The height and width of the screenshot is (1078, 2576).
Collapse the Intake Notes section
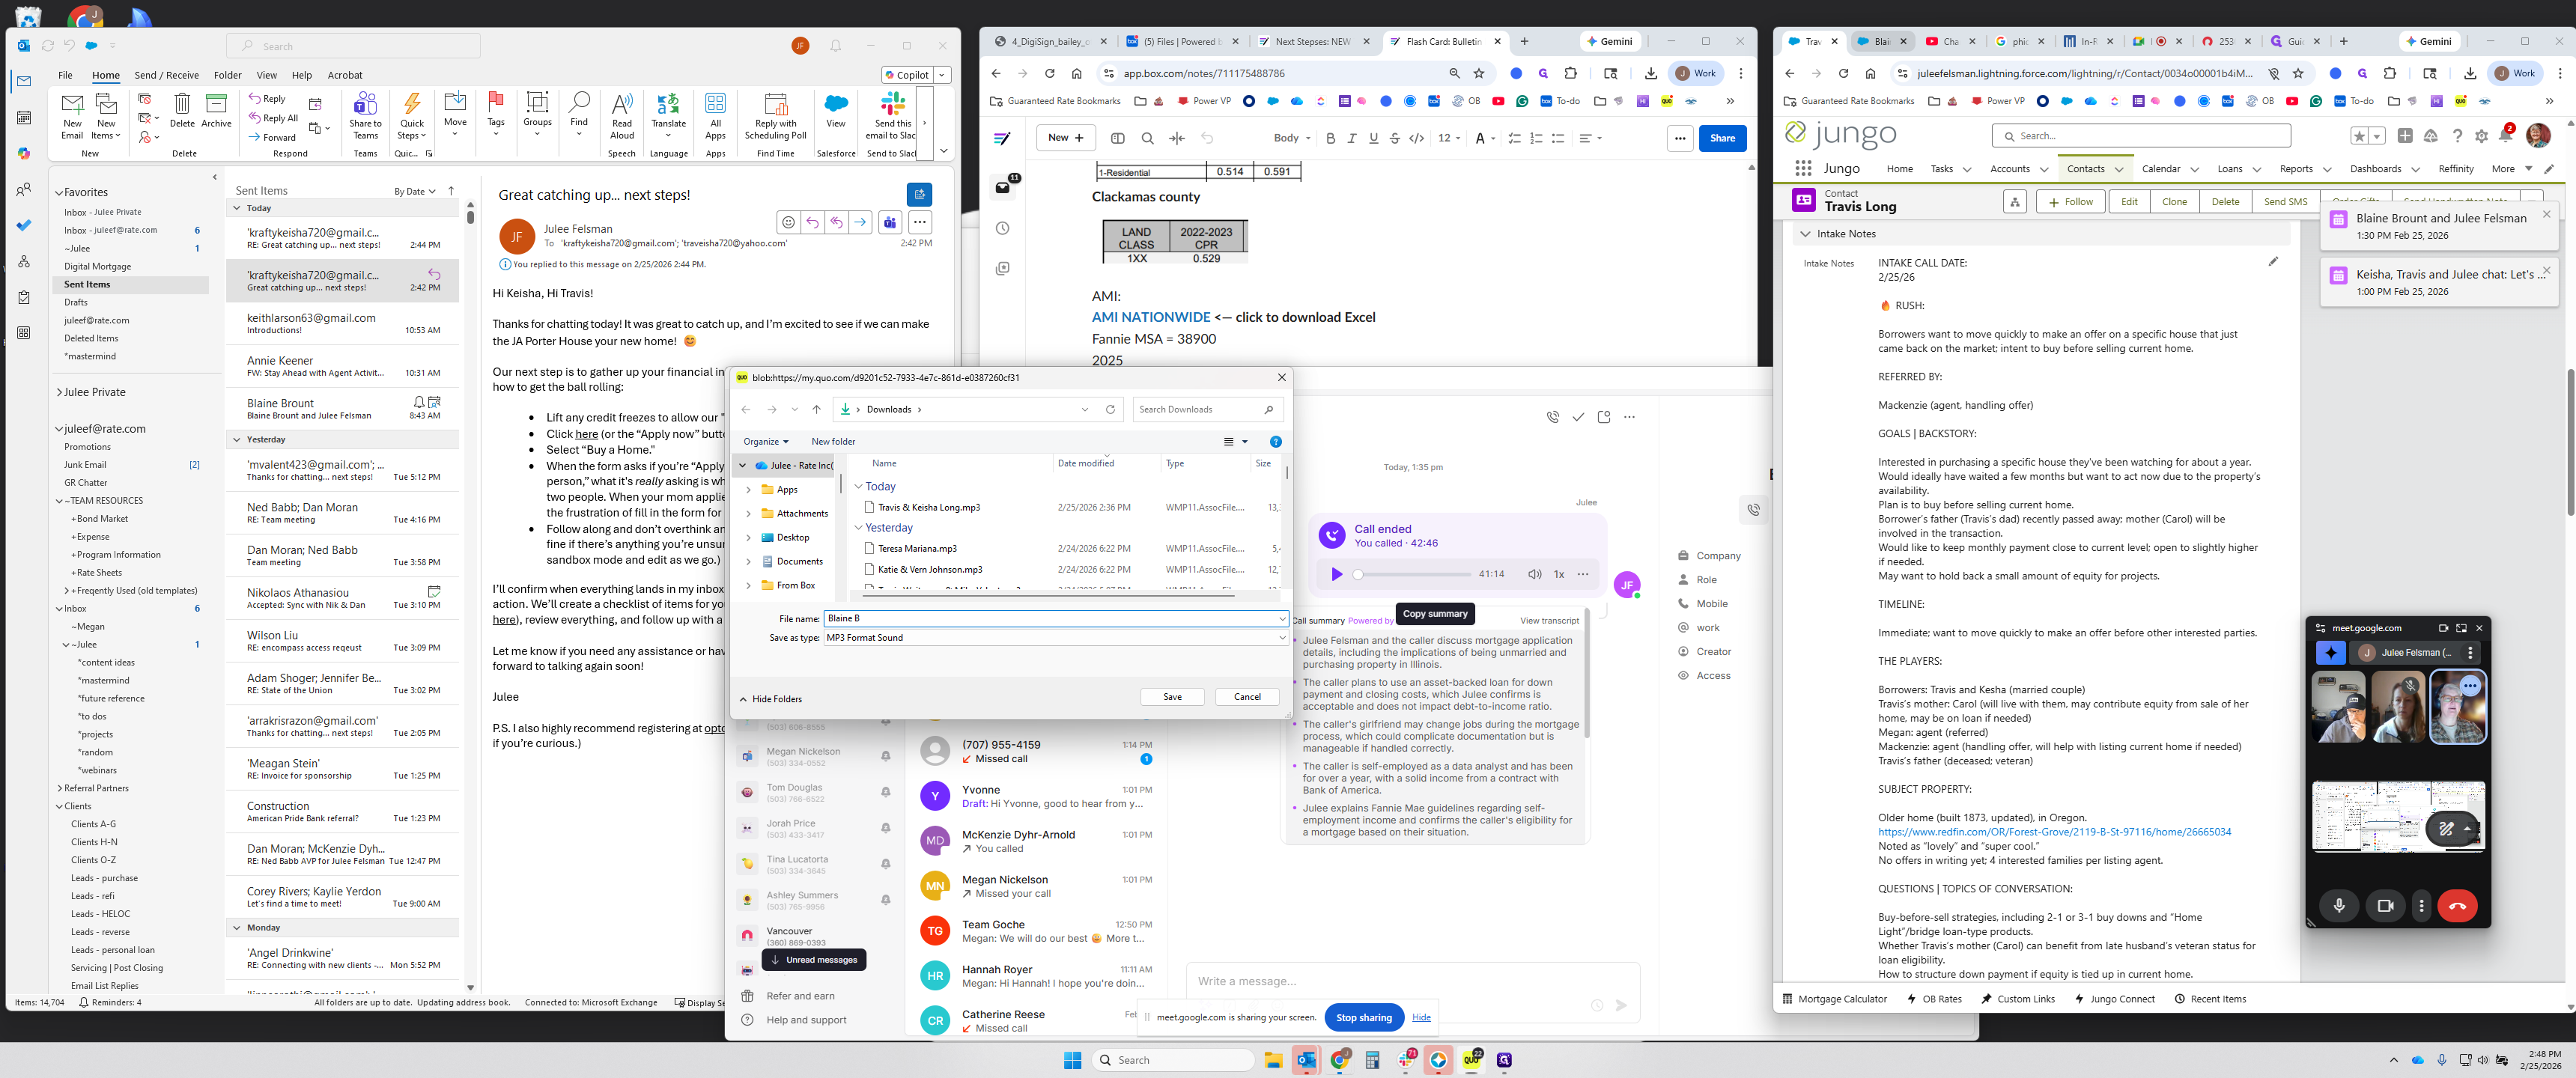[1805, 234]
